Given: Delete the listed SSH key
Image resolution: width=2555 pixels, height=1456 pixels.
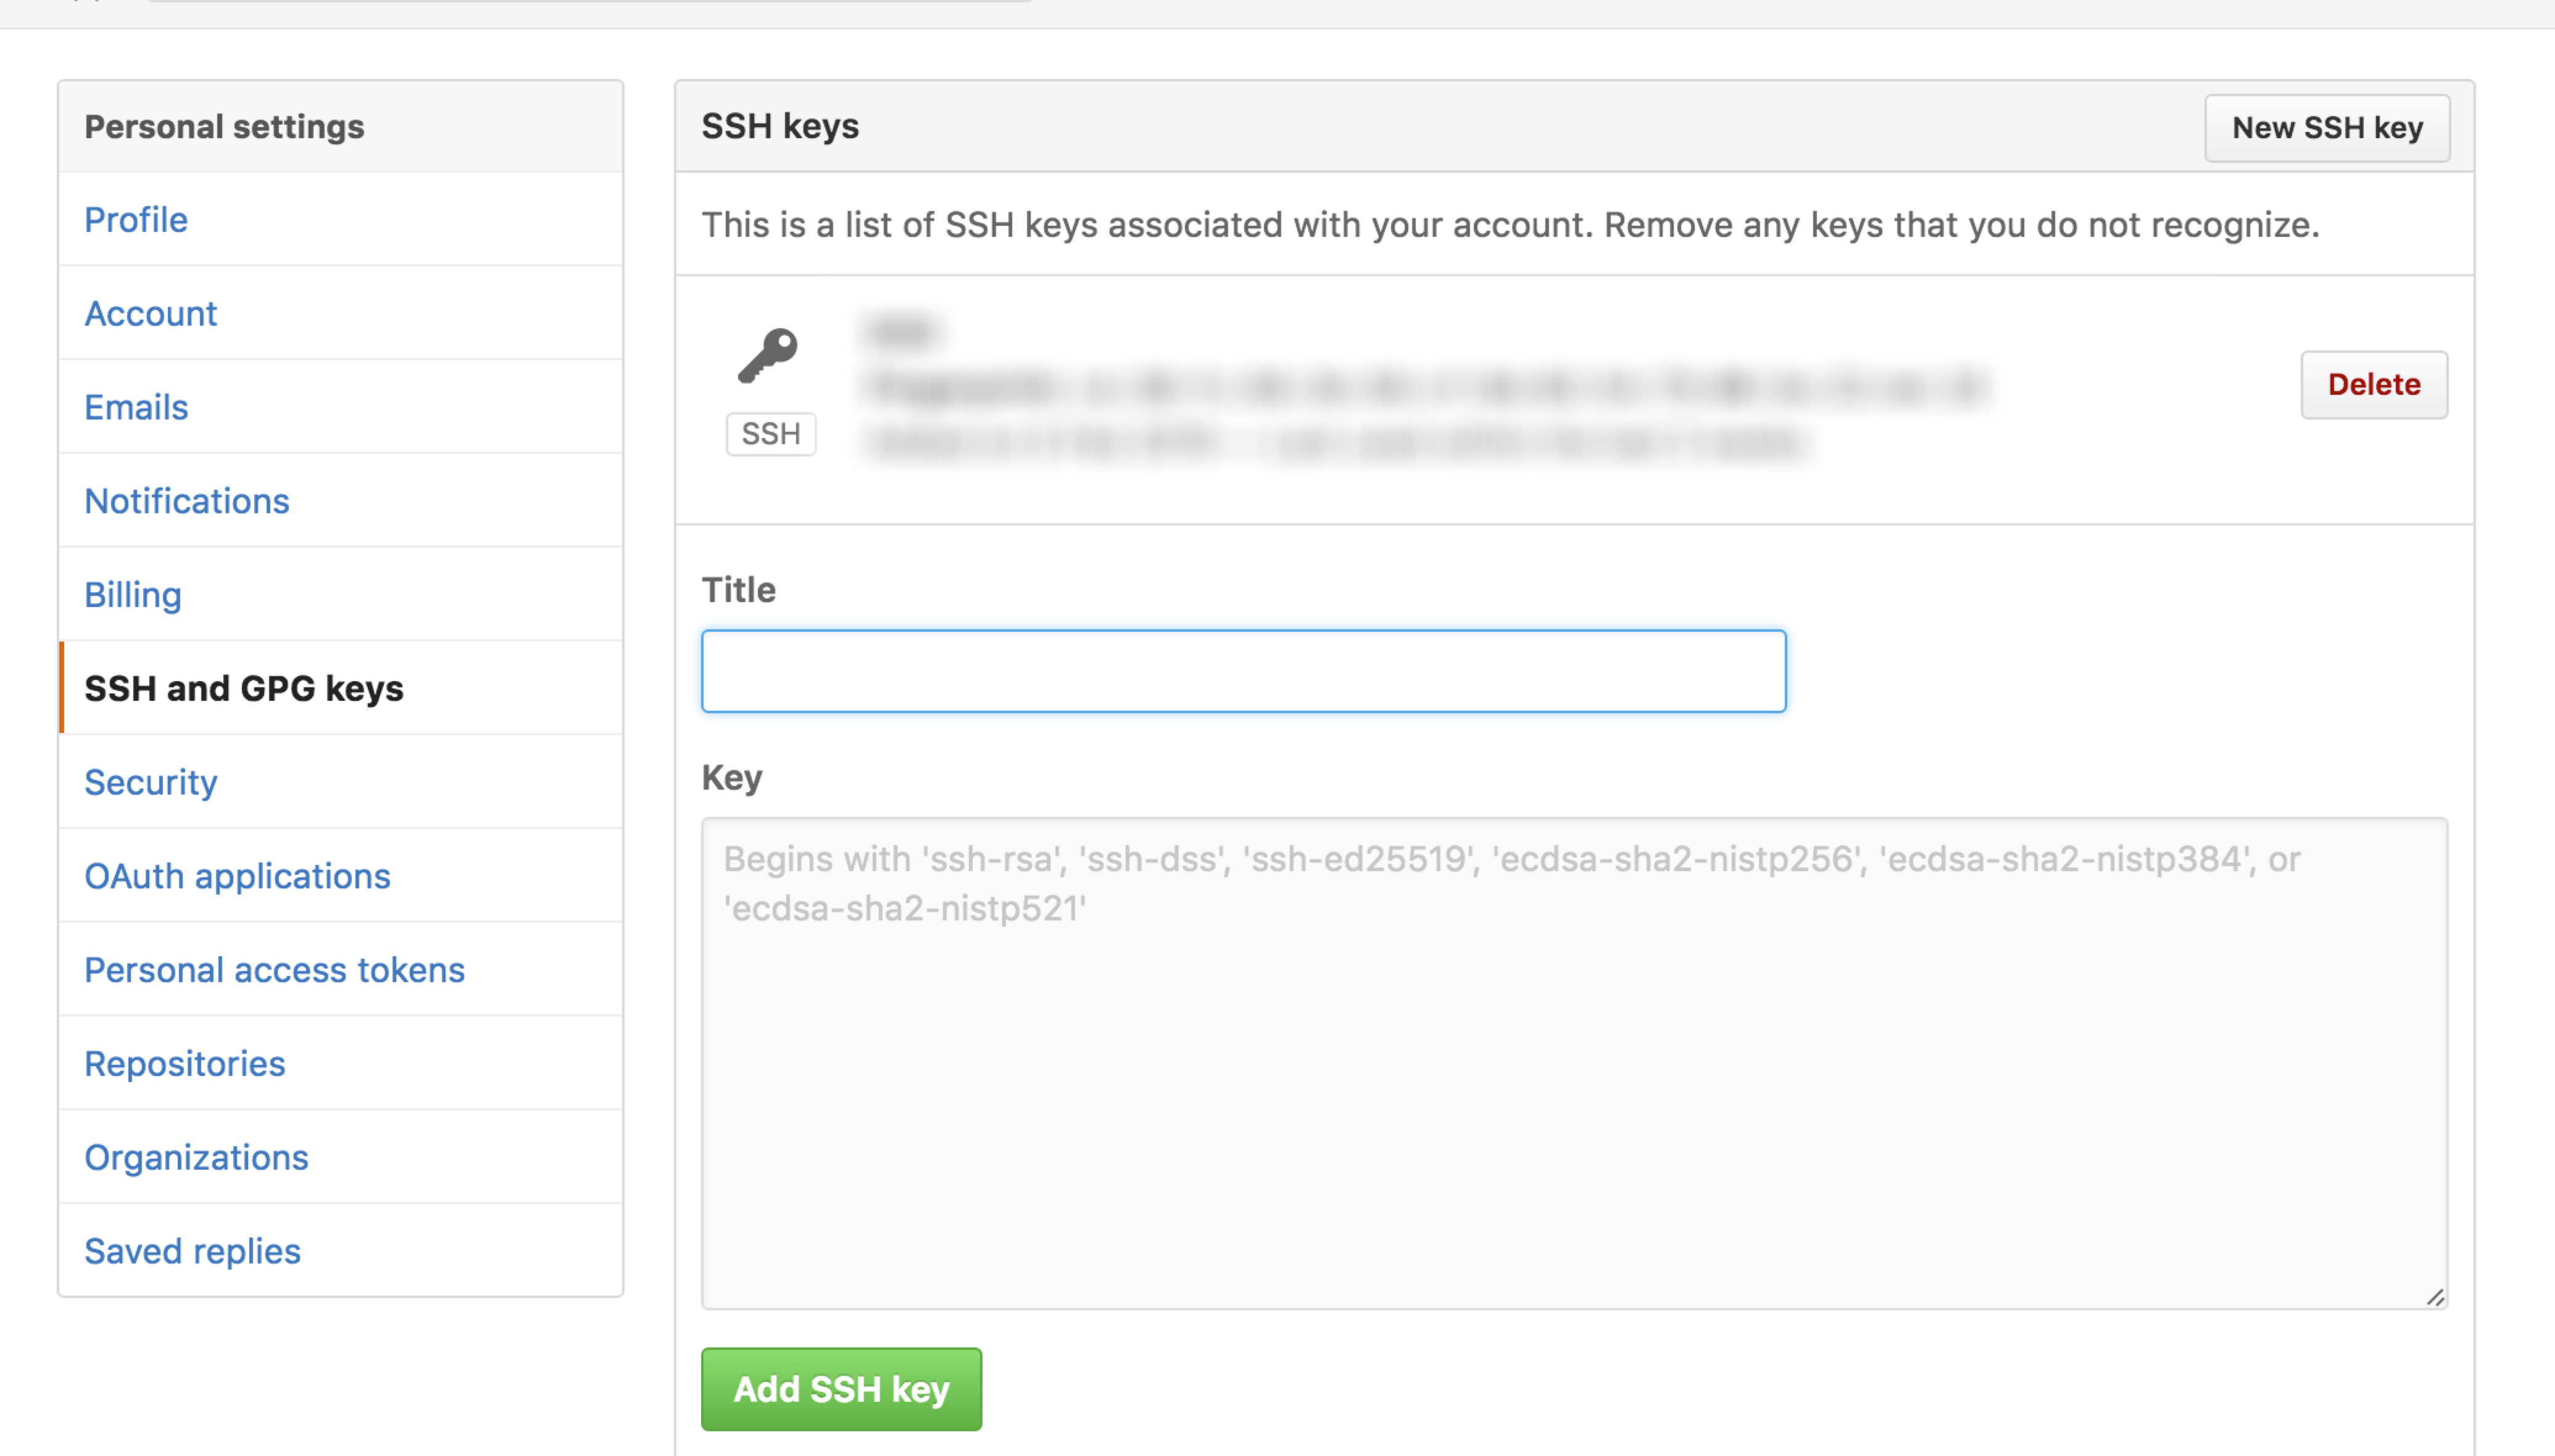Looking at the screenshot, I should coord(2373,384).
